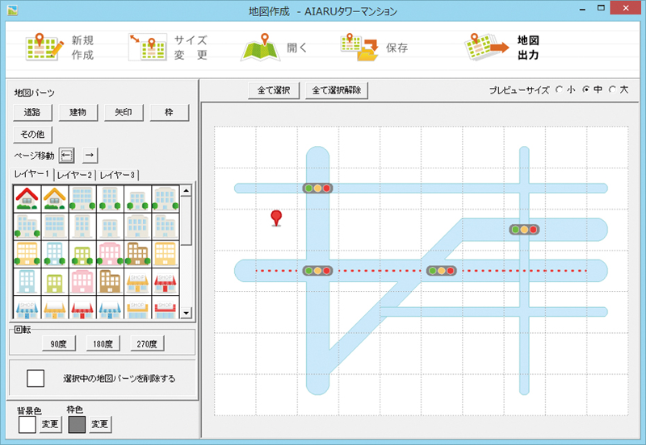Click the 開く open map icon

[260, 48]
